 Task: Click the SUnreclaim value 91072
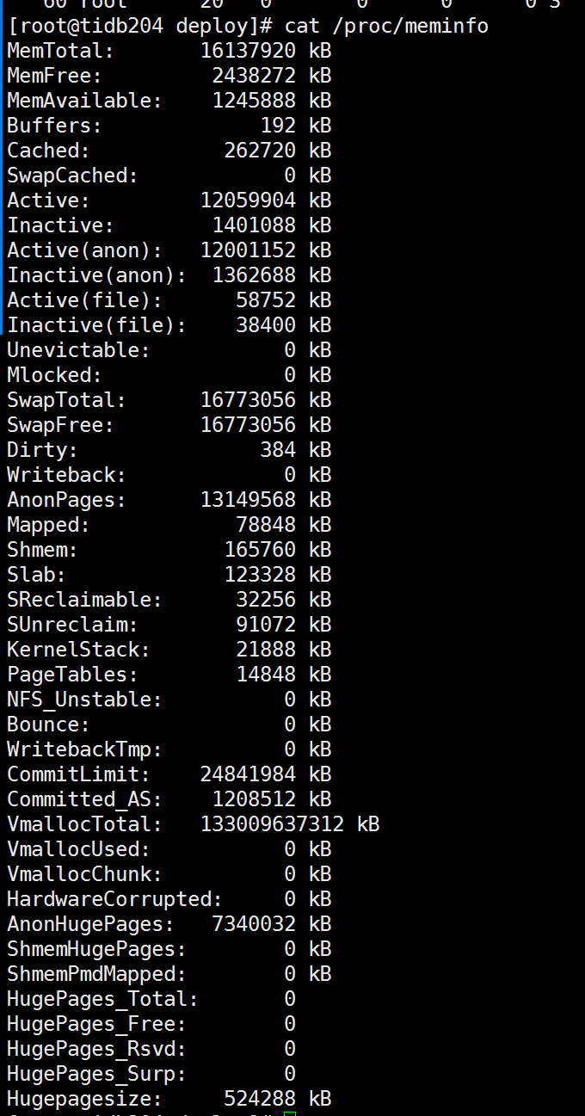tap(266, 625)
